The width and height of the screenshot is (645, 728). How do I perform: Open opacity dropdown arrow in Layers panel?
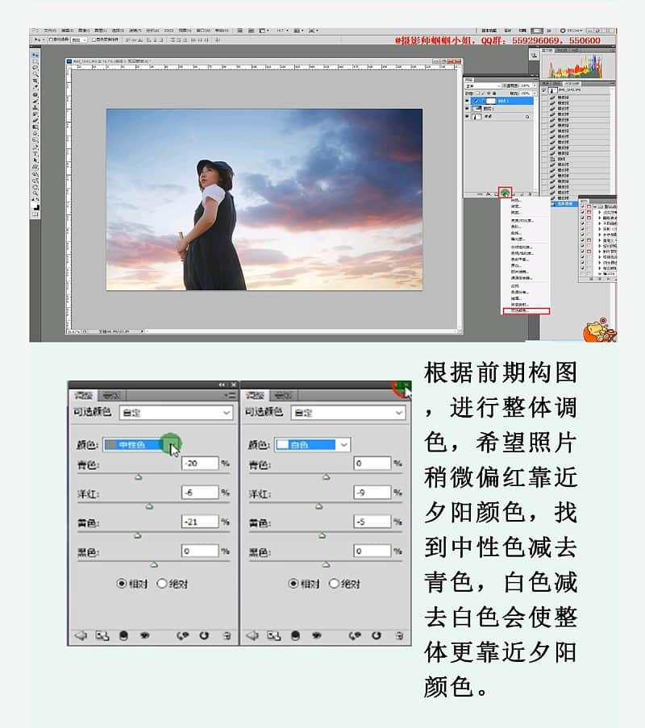(535, 86)
